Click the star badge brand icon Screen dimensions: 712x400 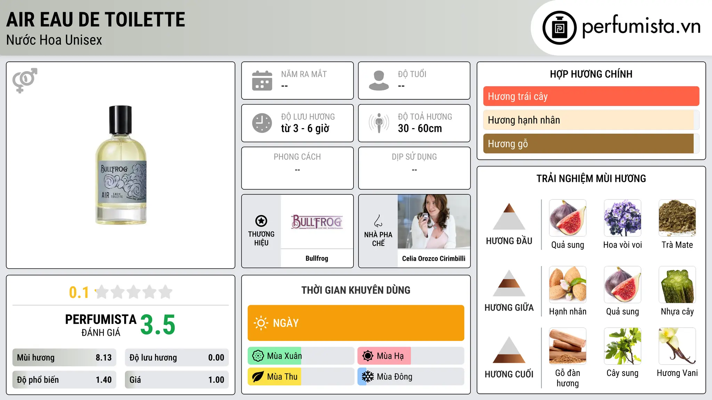pyautogui.click(x=261, y=221)
